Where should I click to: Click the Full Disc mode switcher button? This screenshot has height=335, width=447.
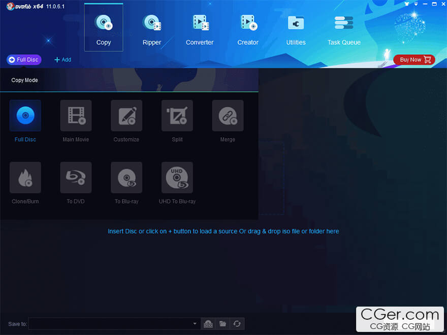24,59
